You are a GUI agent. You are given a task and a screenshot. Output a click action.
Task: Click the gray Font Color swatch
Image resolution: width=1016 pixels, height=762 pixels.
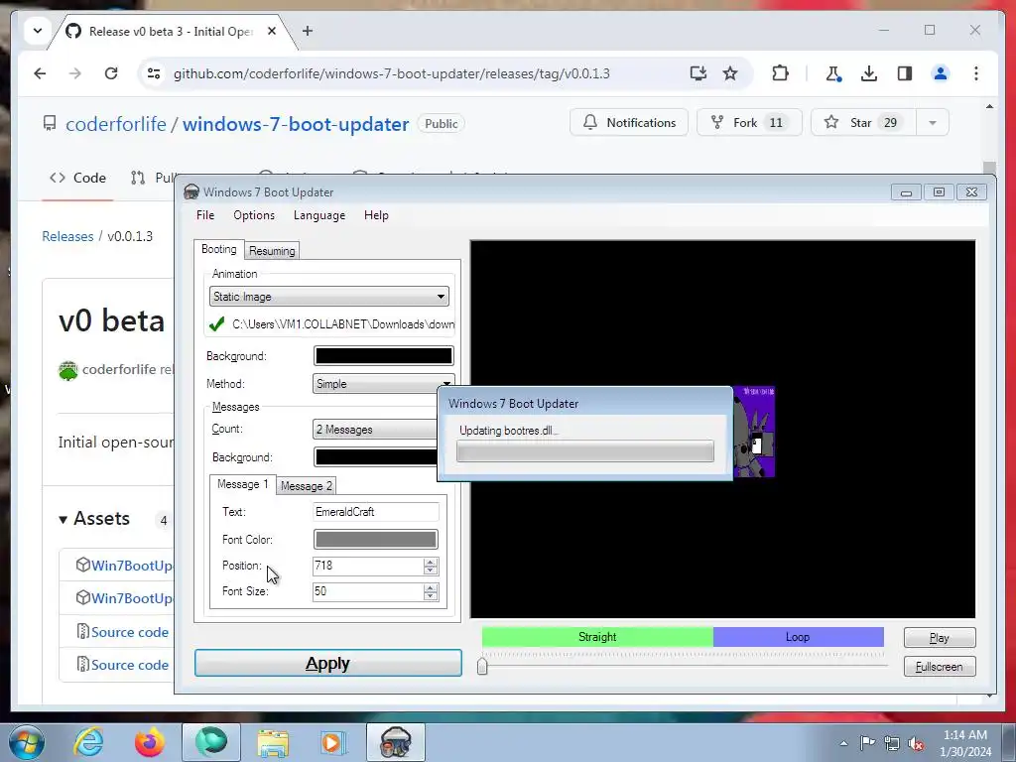376,540
